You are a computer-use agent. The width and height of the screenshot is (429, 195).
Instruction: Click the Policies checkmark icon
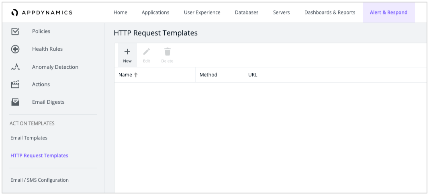click(15, 31)
